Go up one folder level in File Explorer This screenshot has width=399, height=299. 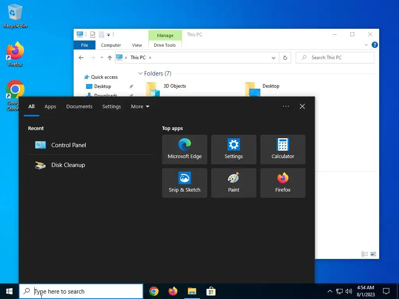coord(109,58)
